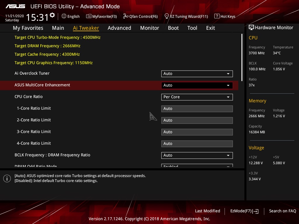Click the 1-Core Ratio Limit field
299x224 pixels.
pos(197,108)
